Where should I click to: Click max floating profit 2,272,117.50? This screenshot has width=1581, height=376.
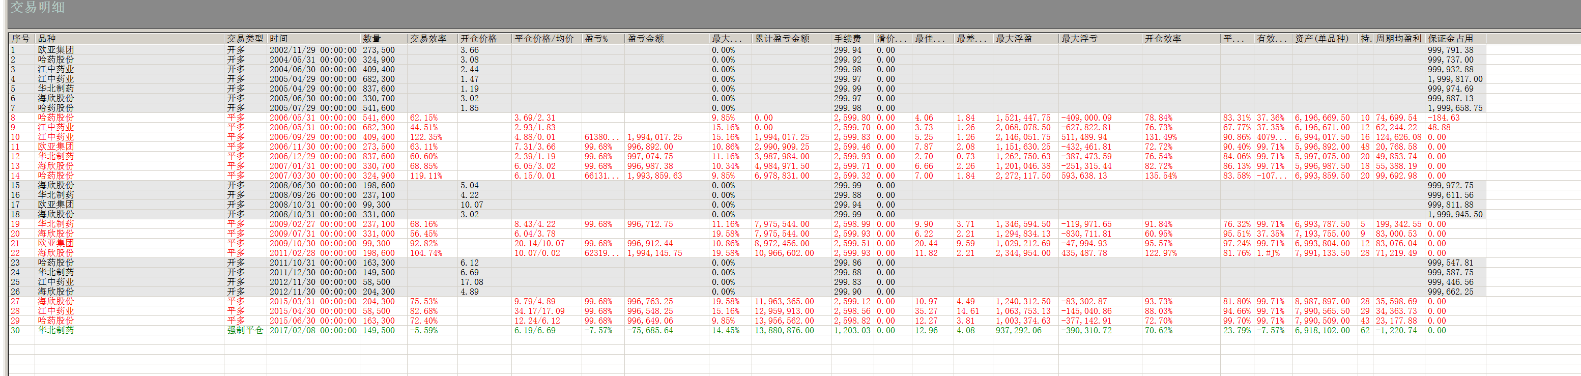[x=1023, y=176]
